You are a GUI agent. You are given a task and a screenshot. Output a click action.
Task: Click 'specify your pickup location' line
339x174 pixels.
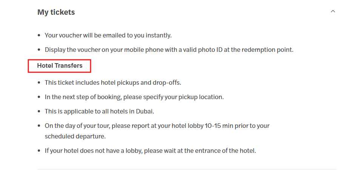[x=134, y=97]
